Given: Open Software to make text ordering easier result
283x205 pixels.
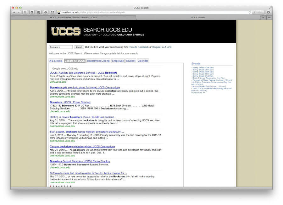Looking at the screenshot, I should 88,173.
